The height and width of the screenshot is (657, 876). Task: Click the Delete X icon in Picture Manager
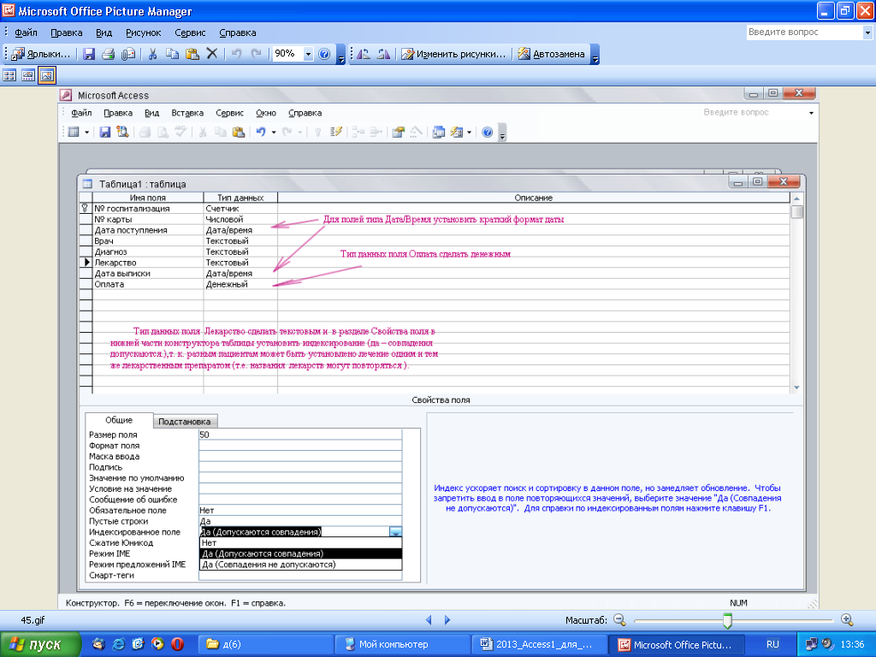tap(212, 54)
